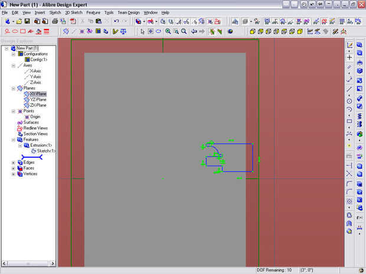Select the Trim (X) sketch tool

point(349,174)
